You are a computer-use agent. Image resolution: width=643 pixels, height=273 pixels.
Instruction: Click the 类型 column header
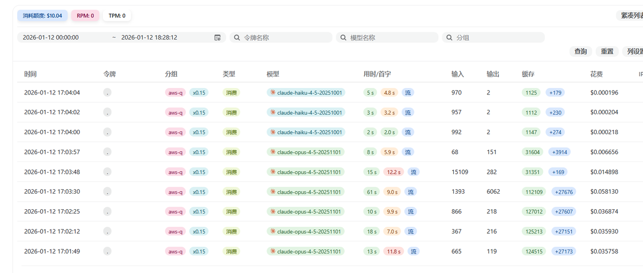(229, 75)
